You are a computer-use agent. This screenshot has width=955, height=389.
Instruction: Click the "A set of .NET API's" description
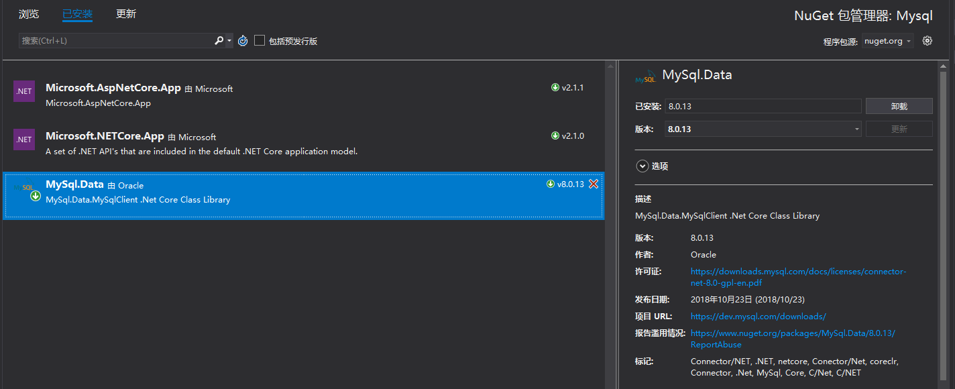[x=201, y=151]
